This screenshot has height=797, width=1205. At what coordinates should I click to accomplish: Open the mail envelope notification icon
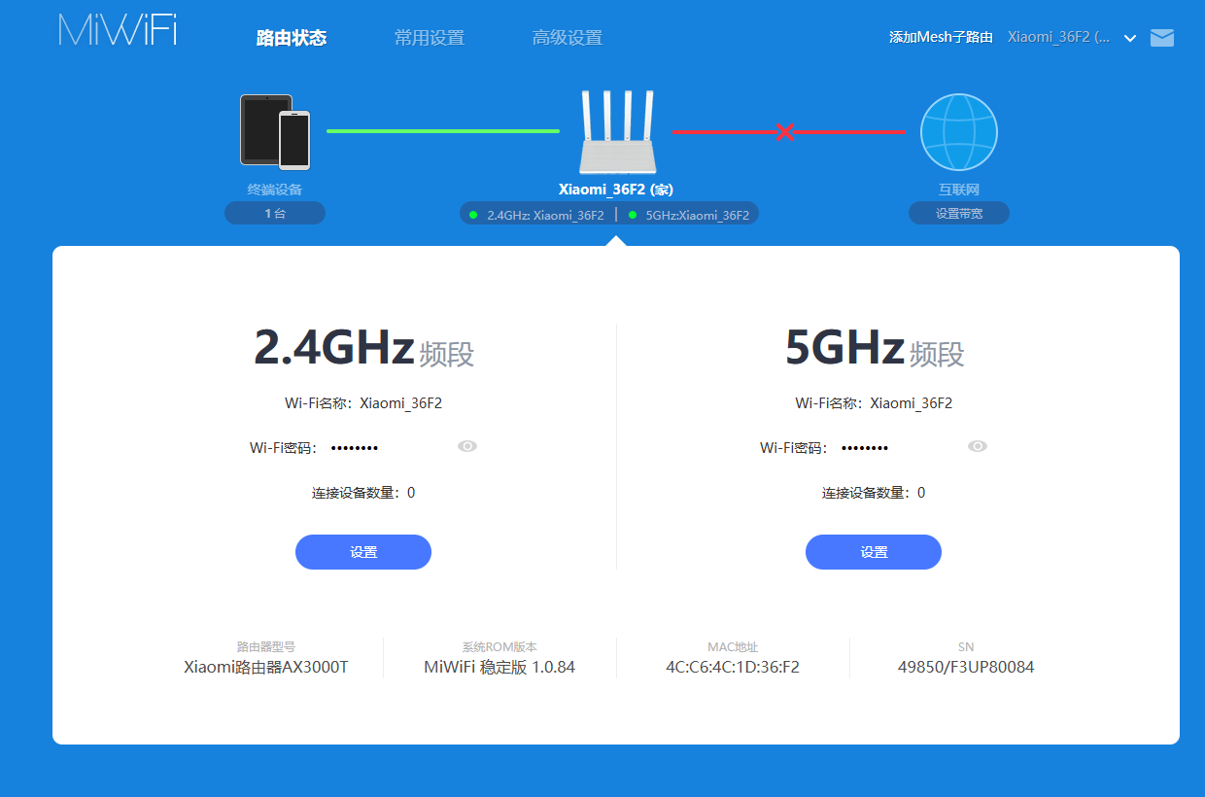(x=1162, y=38)
